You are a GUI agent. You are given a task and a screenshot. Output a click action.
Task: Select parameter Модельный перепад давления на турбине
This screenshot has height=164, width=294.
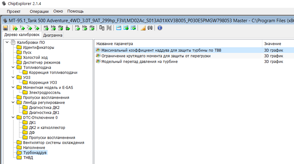click(x=139, y=62)
